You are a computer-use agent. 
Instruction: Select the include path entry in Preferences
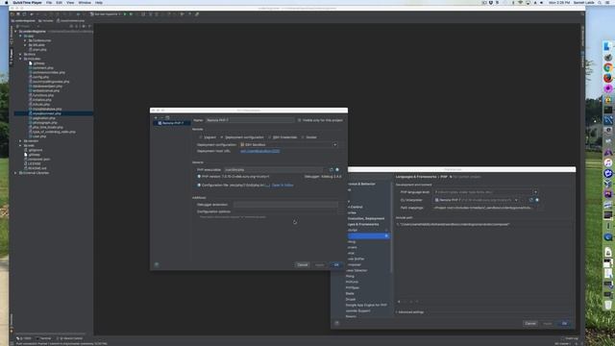(454, 224)
